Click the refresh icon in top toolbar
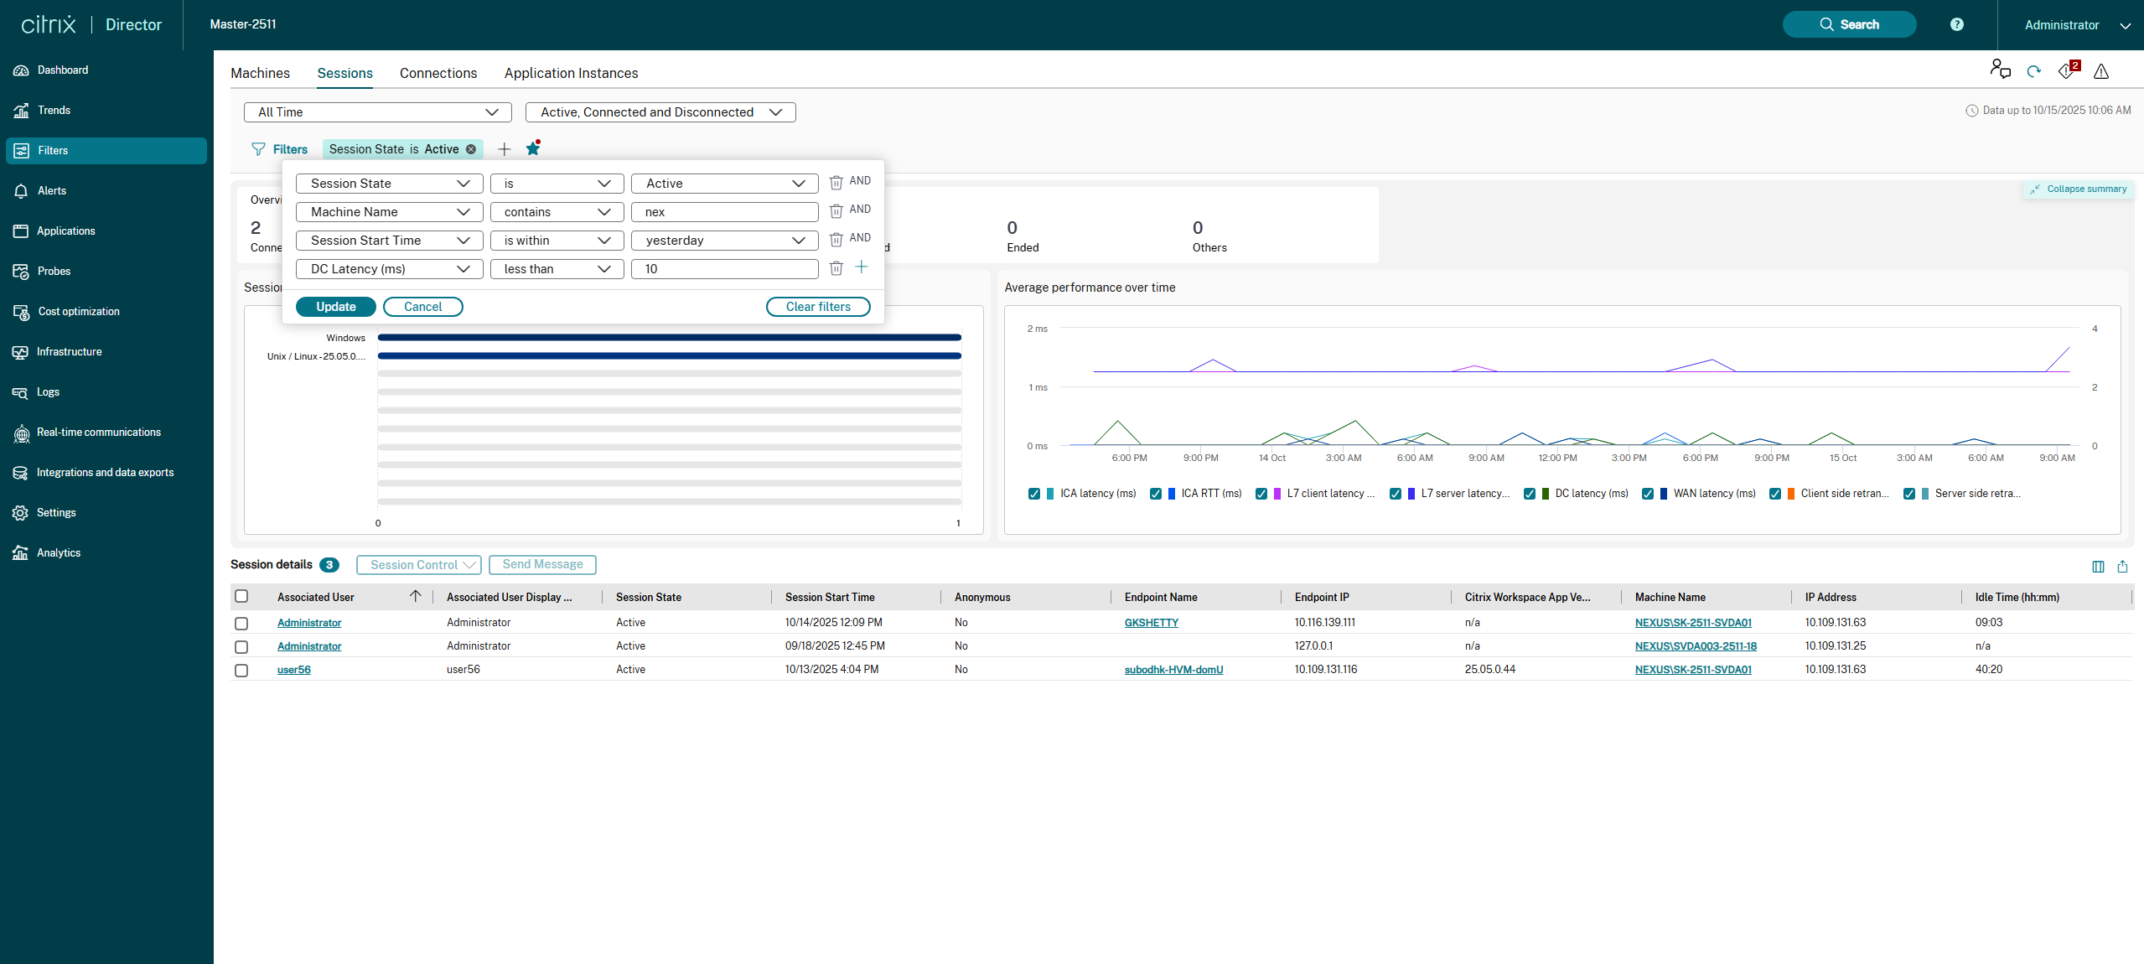 [2033, 72]
